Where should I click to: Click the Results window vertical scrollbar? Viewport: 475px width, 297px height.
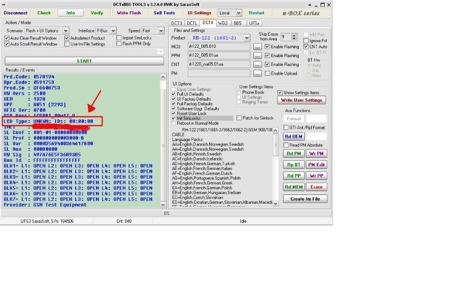point(162,139)
